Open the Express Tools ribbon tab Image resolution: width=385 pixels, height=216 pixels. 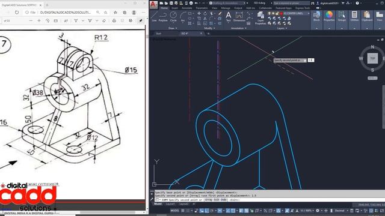[x=303, y=8]
